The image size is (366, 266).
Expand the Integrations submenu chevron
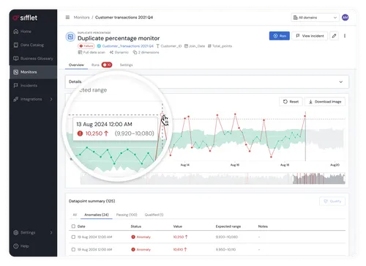point(51,99)
